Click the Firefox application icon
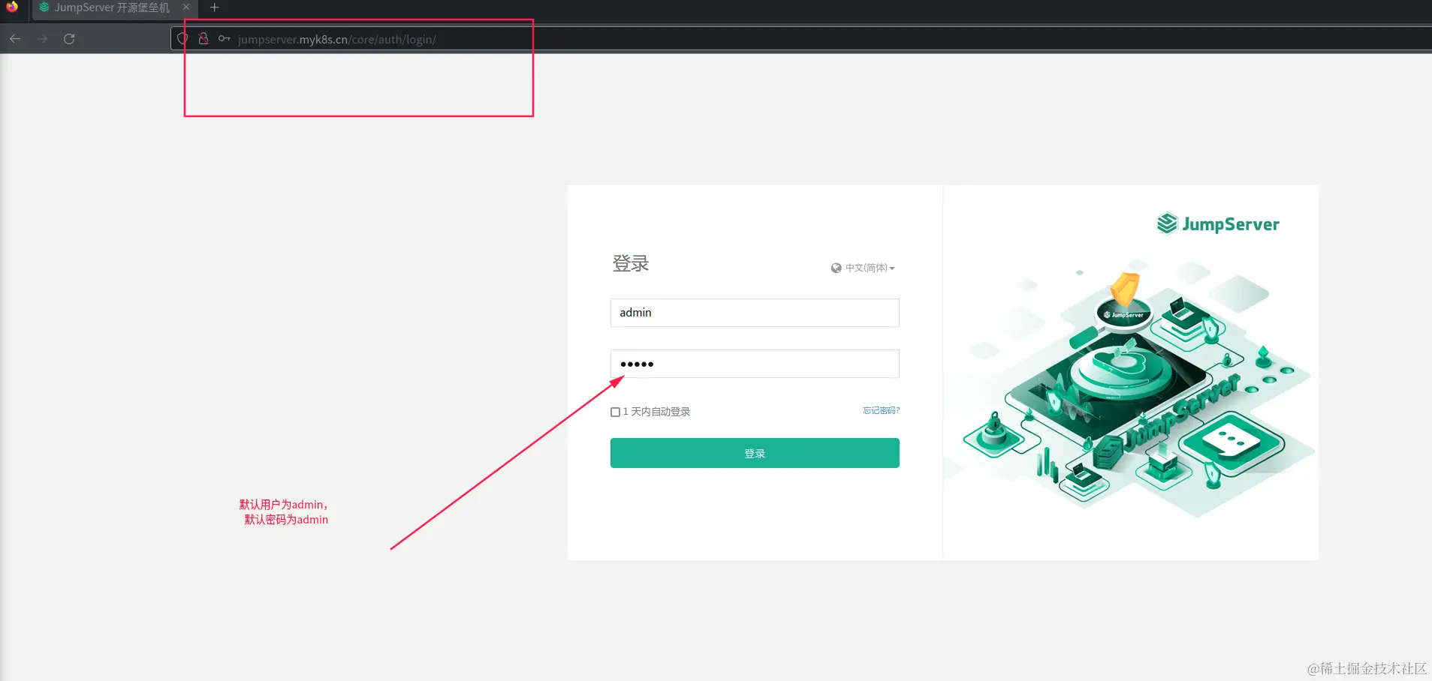1432x681 pixels. [x=12, y=7]
